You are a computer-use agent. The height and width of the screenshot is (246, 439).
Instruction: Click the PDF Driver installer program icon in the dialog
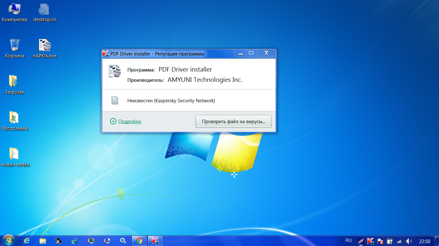coord(115,71)
